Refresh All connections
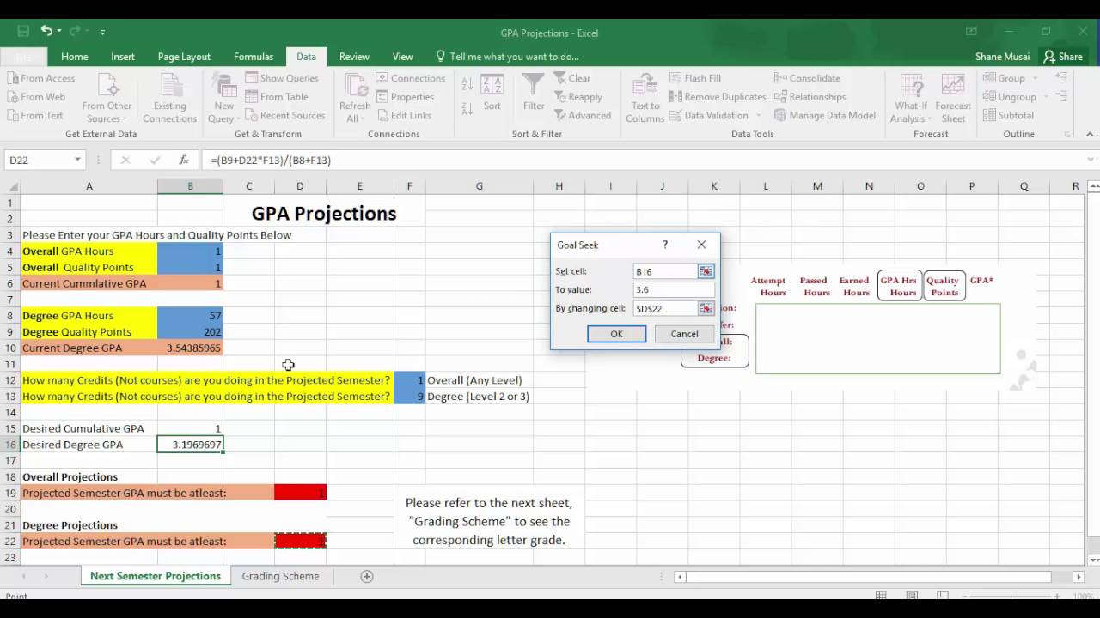The width and height of the screenshot is (1100, 618). pyautogui.click(x=353, y=97)
